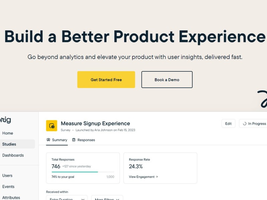Image resolution: width=267 pixels, height=200 pixels.
Task: Expand the More Filters dropdown
Action: [107, 198]
